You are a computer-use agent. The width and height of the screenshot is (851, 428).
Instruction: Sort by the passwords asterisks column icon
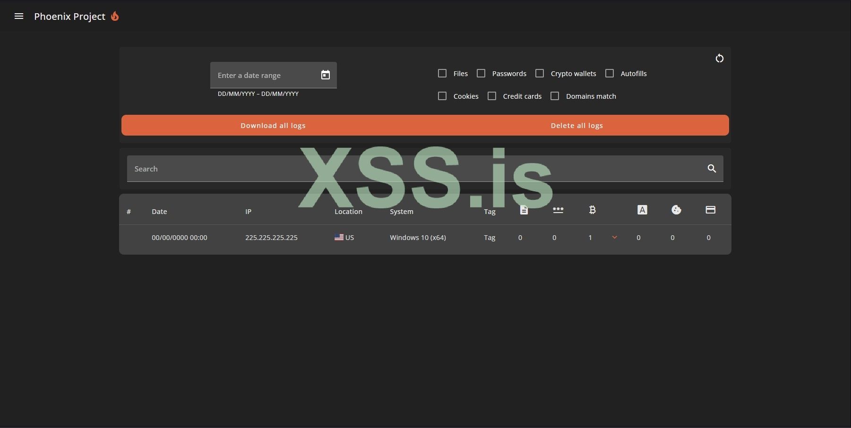tap(558, 210)
